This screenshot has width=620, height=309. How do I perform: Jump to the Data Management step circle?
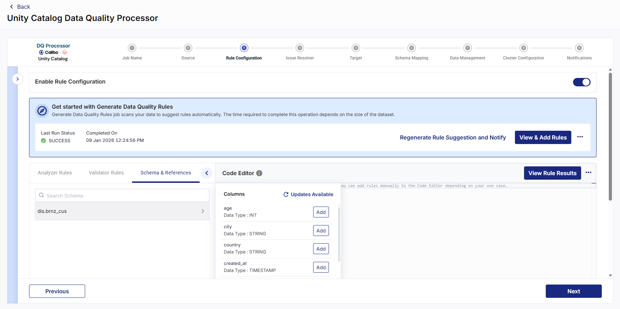(468, 48)
